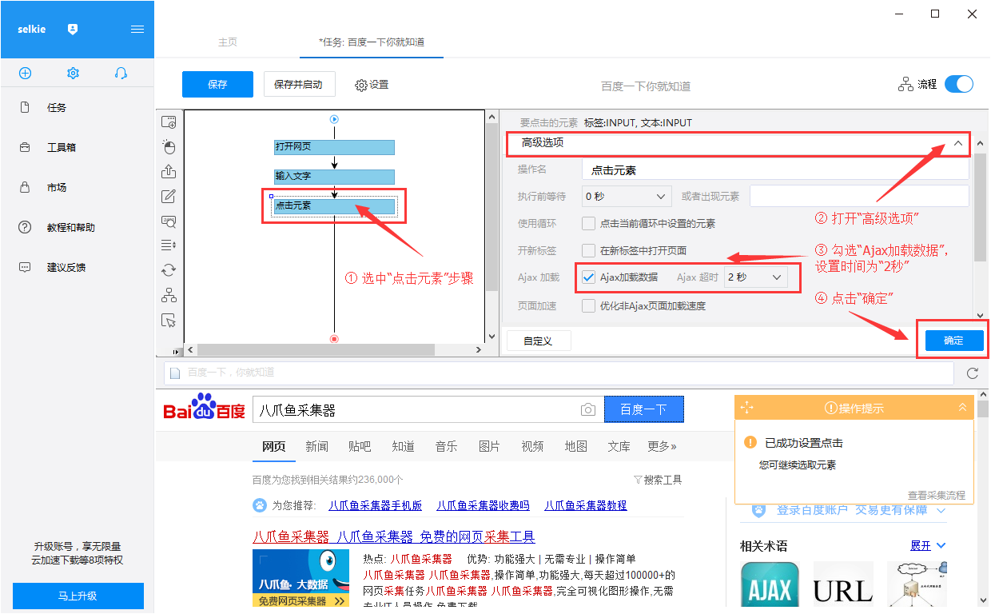Check 在新标签中打开页面 checkbox
The width and height of the screenshot is (991, 614).
(x=588, y=250)
